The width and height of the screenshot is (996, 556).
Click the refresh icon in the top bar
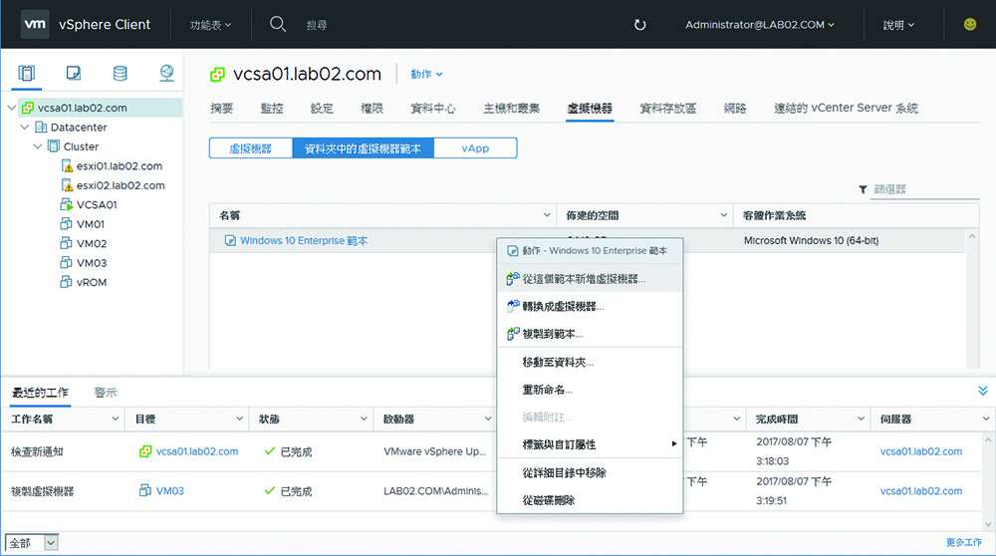coord(639,25)
